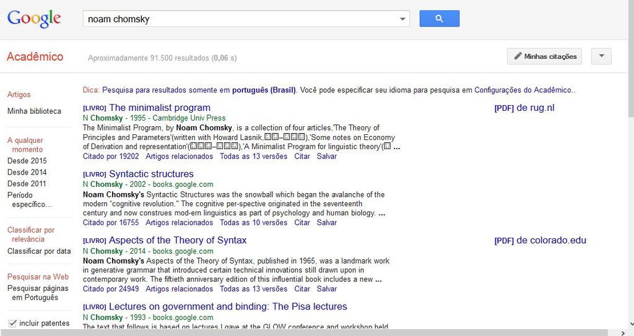Choose Período específico option
The height and width of the screenshot is (336, 634).
[x=30, y=200]
